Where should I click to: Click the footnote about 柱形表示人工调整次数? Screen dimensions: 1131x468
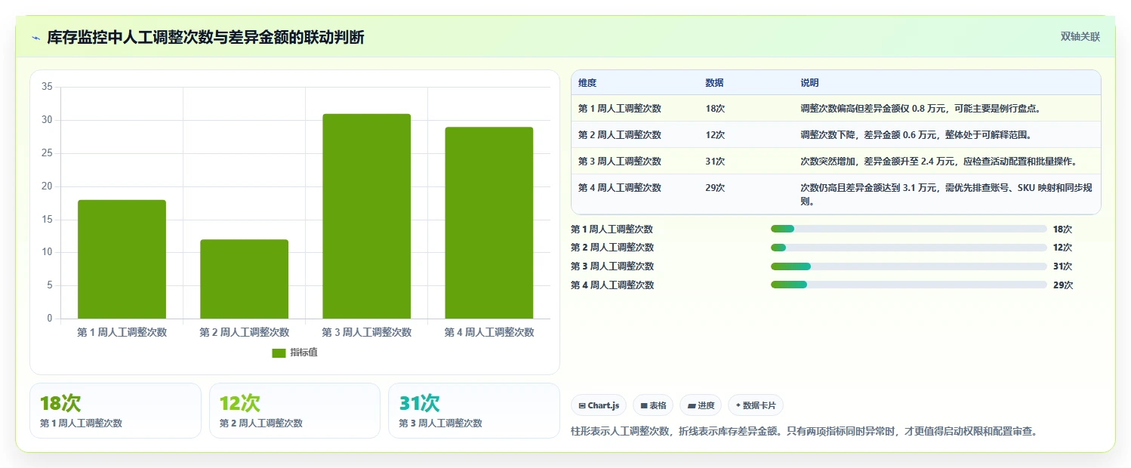804,432
